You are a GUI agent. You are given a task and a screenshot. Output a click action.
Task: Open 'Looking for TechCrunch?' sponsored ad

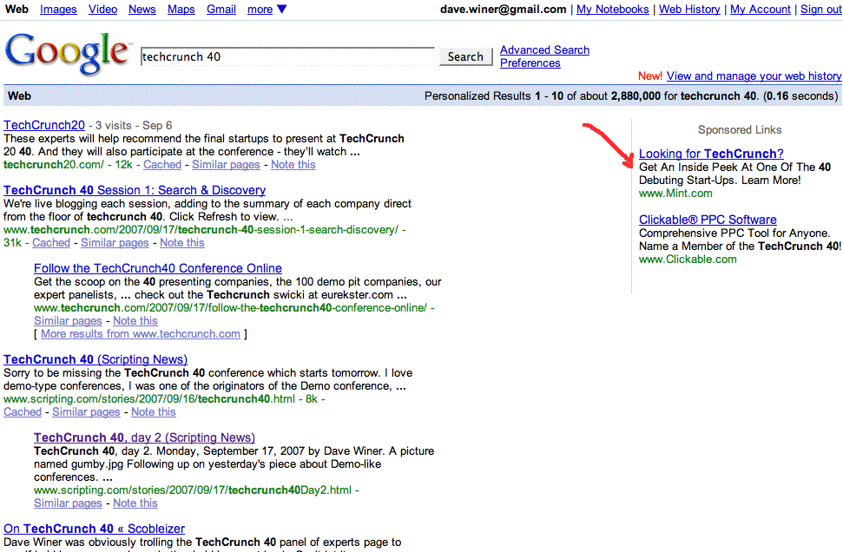click(x=711, y=154)
